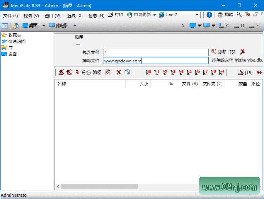The height and width of the screenshot is (199, 264).
Task: Click the window icon with red X
Action: pyautogui.click(x=247, y=15)
